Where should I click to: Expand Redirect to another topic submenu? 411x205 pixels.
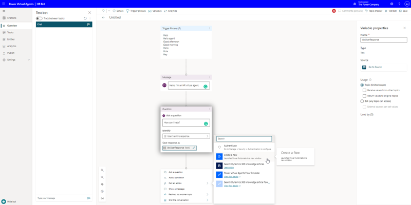click(208, 195)
